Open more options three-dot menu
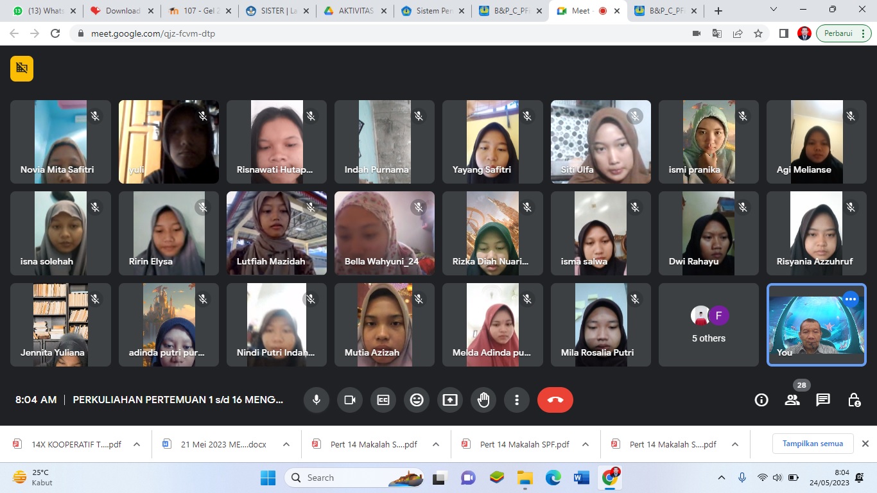877x493 pixels. 517,400
